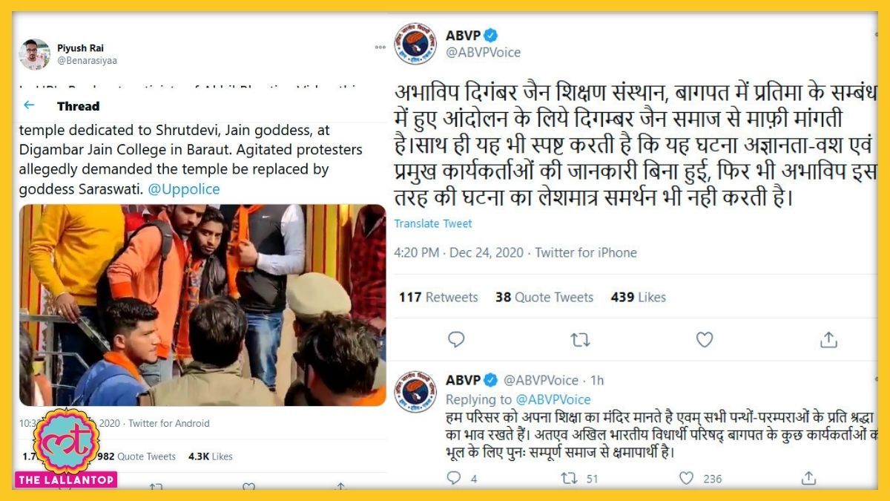Click the Translate Tweet link
This screenshot has height=501, width=890.
pyautogui.click(x=433, y=223)
